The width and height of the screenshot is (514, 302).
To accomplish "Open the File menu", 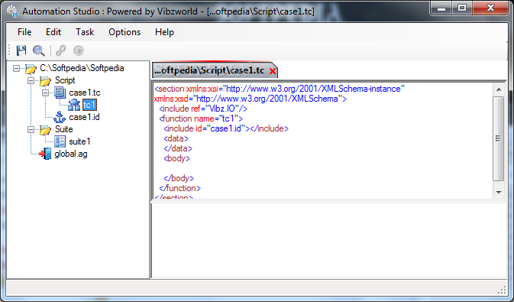I will pyautogui.click(x=24, y=32).
